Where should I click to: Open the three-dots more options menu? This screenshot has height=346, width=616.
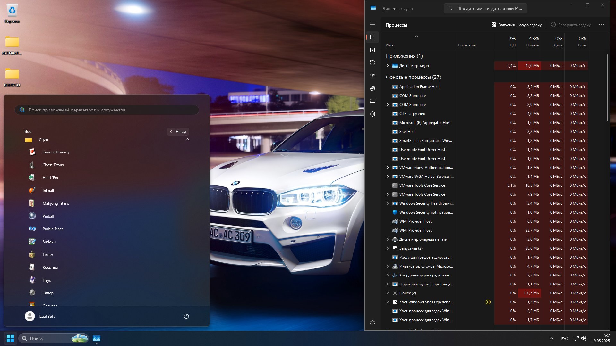[x=602, y=25]
